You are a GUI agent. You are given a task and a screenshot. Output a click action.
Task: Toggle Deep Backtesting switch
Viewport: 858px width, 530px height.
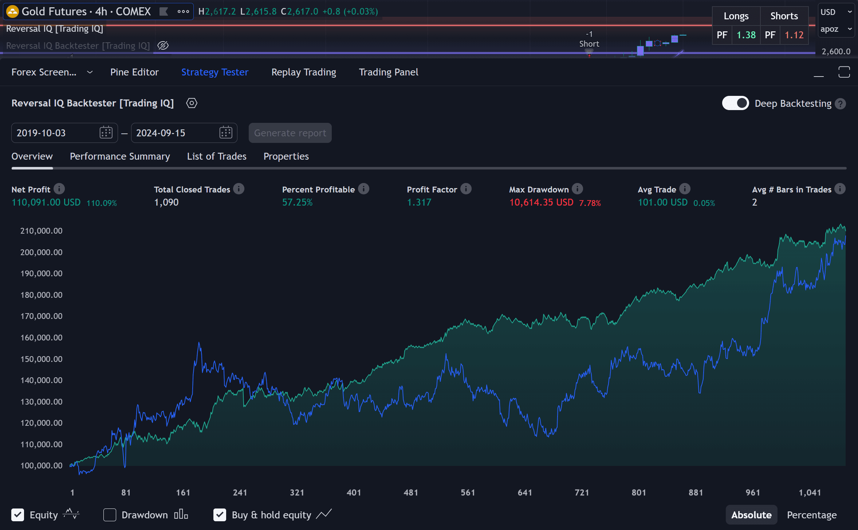(735, 103)
